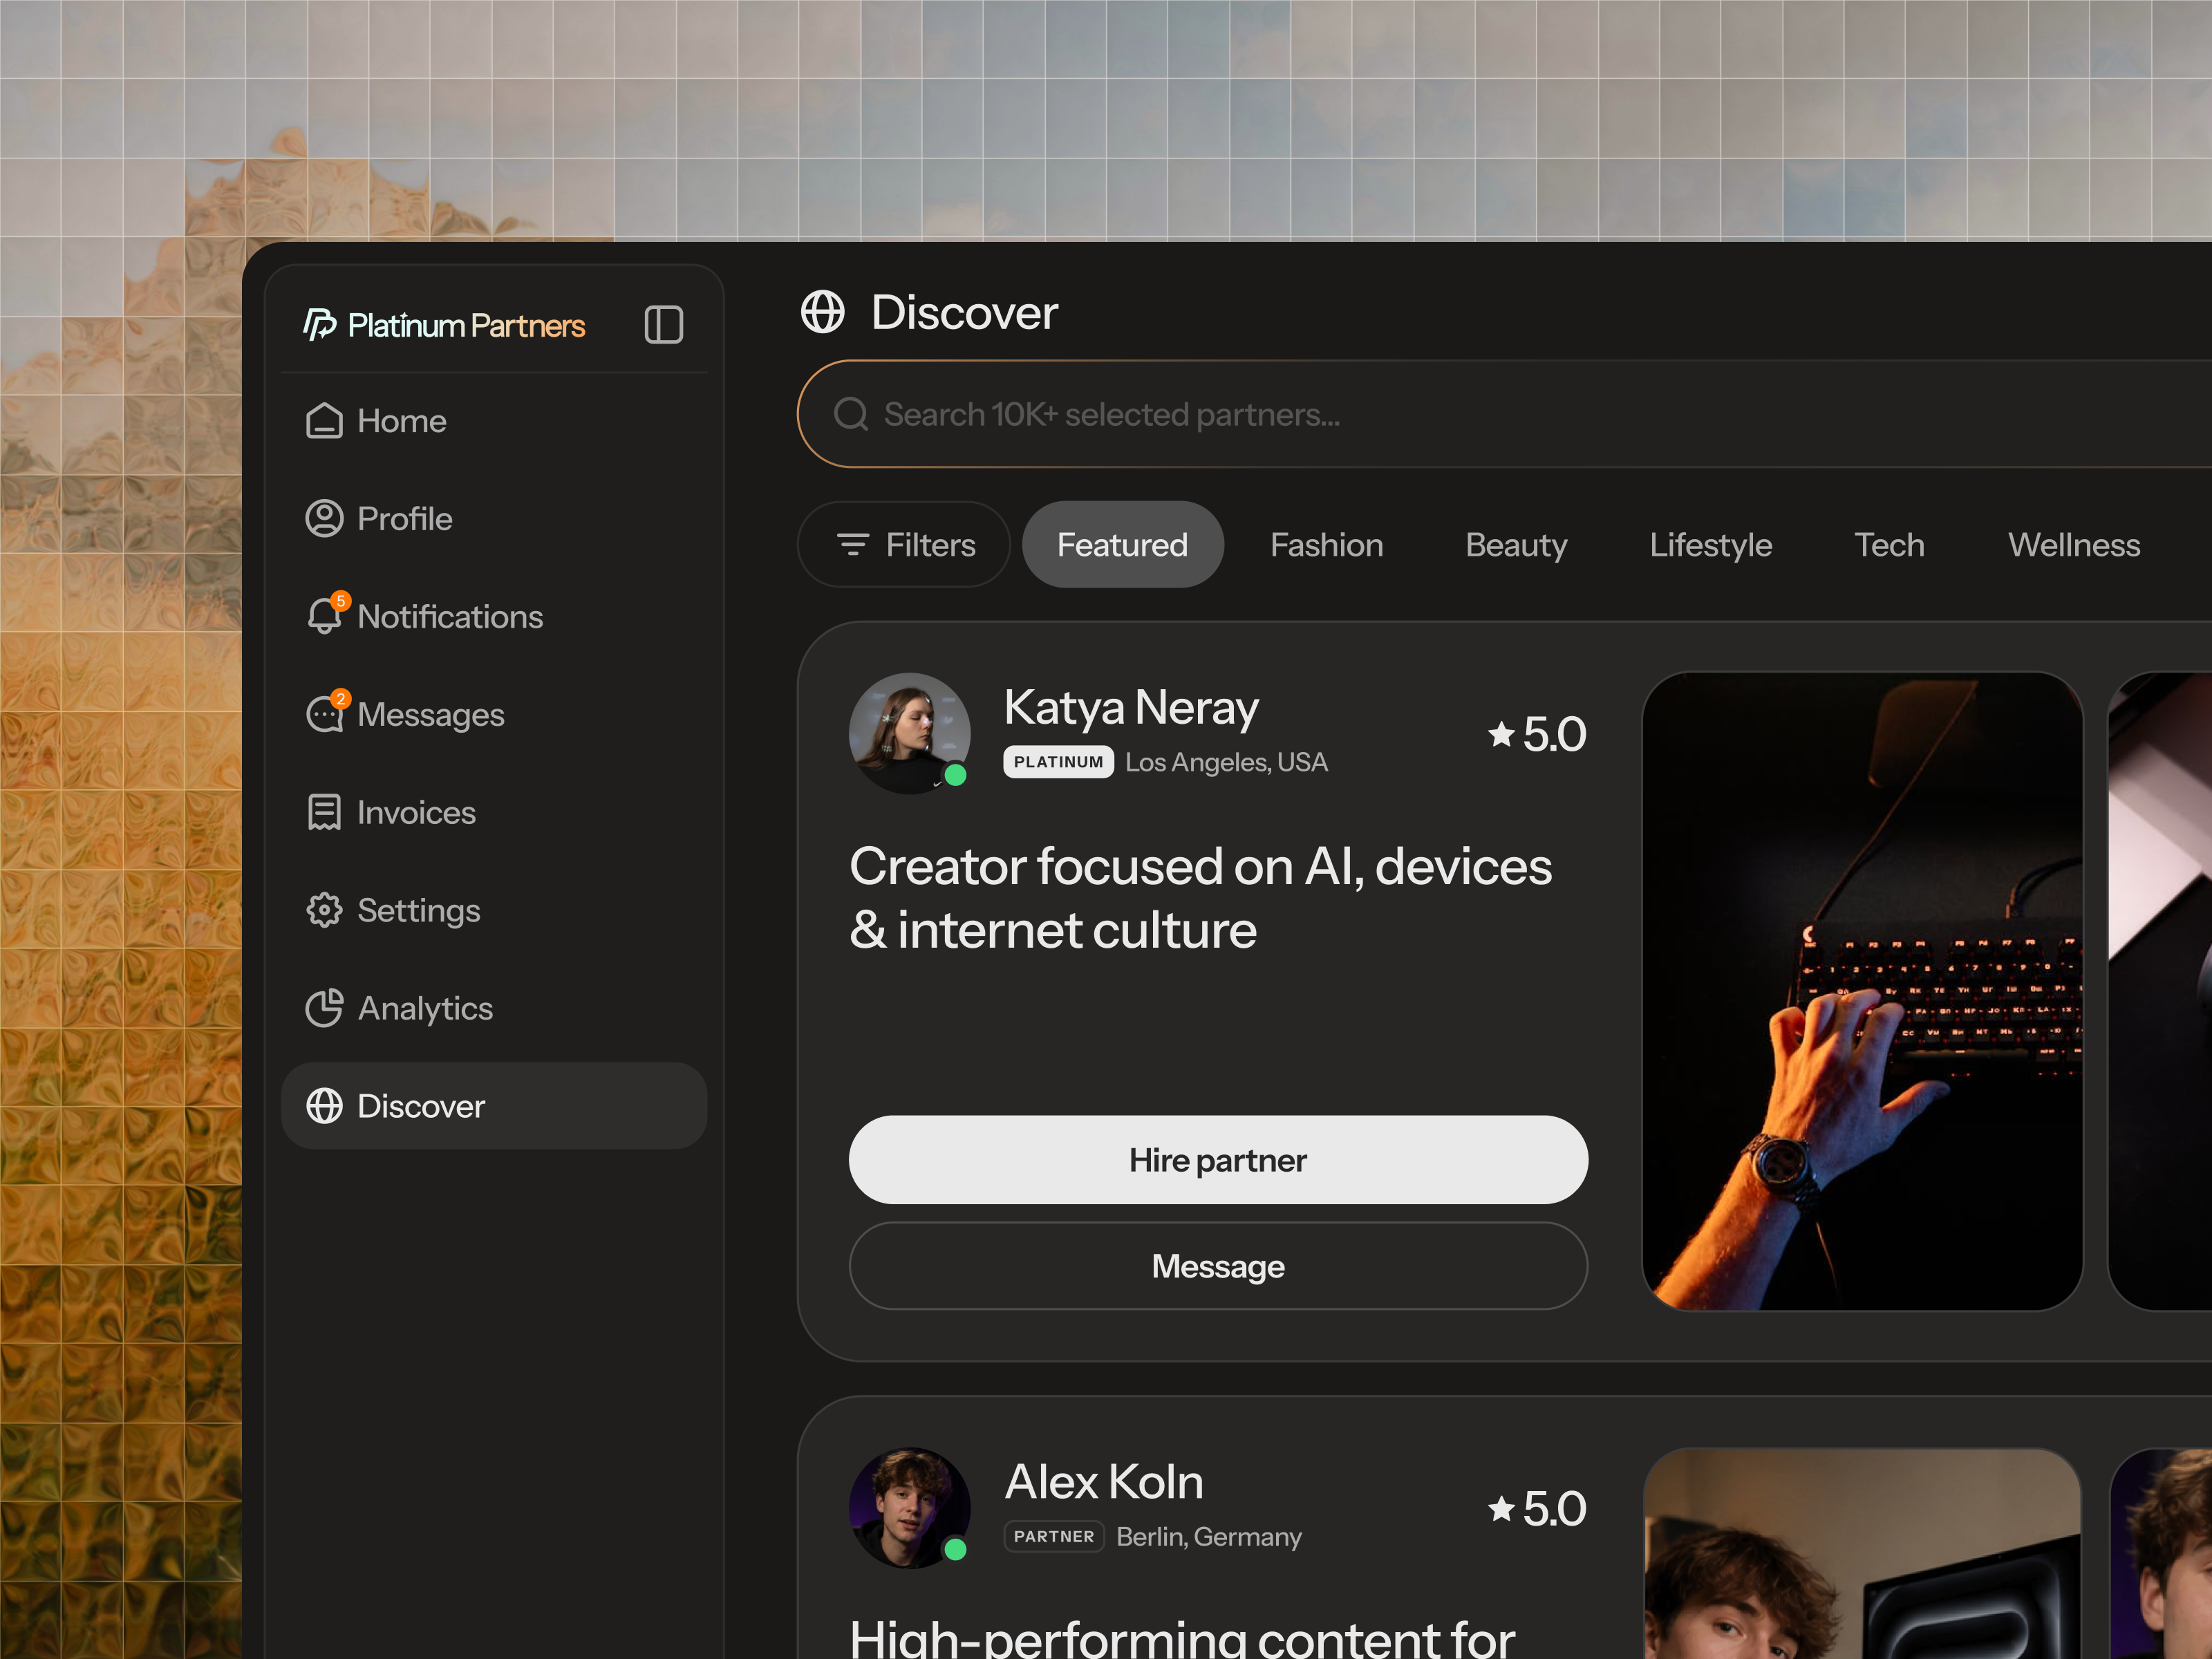Screen dimensions: 2212x1659
Task: Click the PARTNER badge
Action: (x=1054, y=1536)
